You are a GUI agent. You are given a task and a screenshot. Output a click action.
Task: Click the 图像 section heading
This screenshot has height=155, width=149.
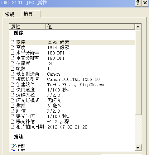(x=19, y=33)
